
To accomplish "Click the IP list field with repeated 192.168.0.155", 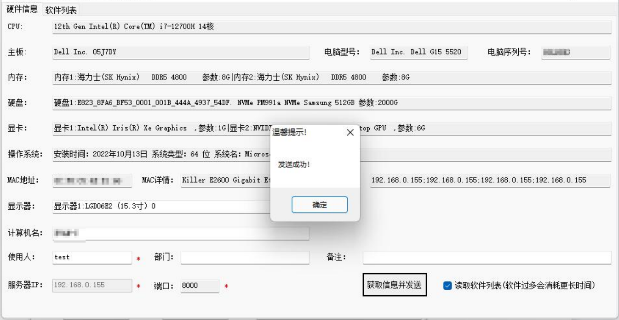I will (489, 180).
